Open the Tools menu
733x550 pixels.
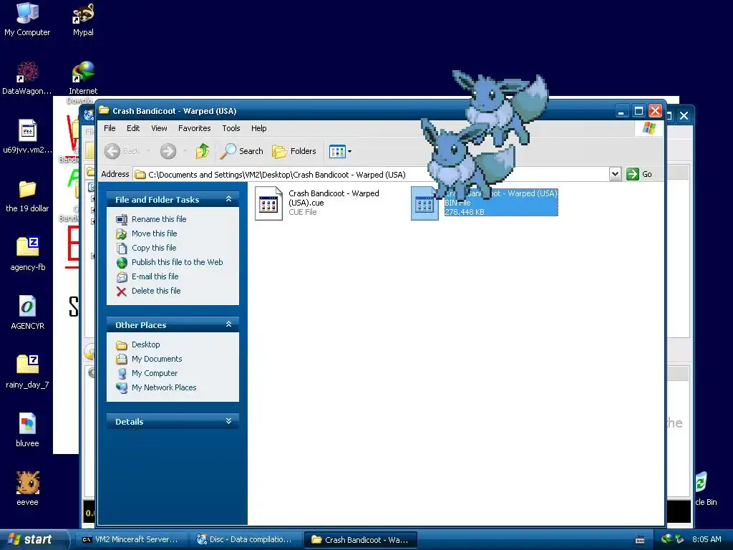231,128
